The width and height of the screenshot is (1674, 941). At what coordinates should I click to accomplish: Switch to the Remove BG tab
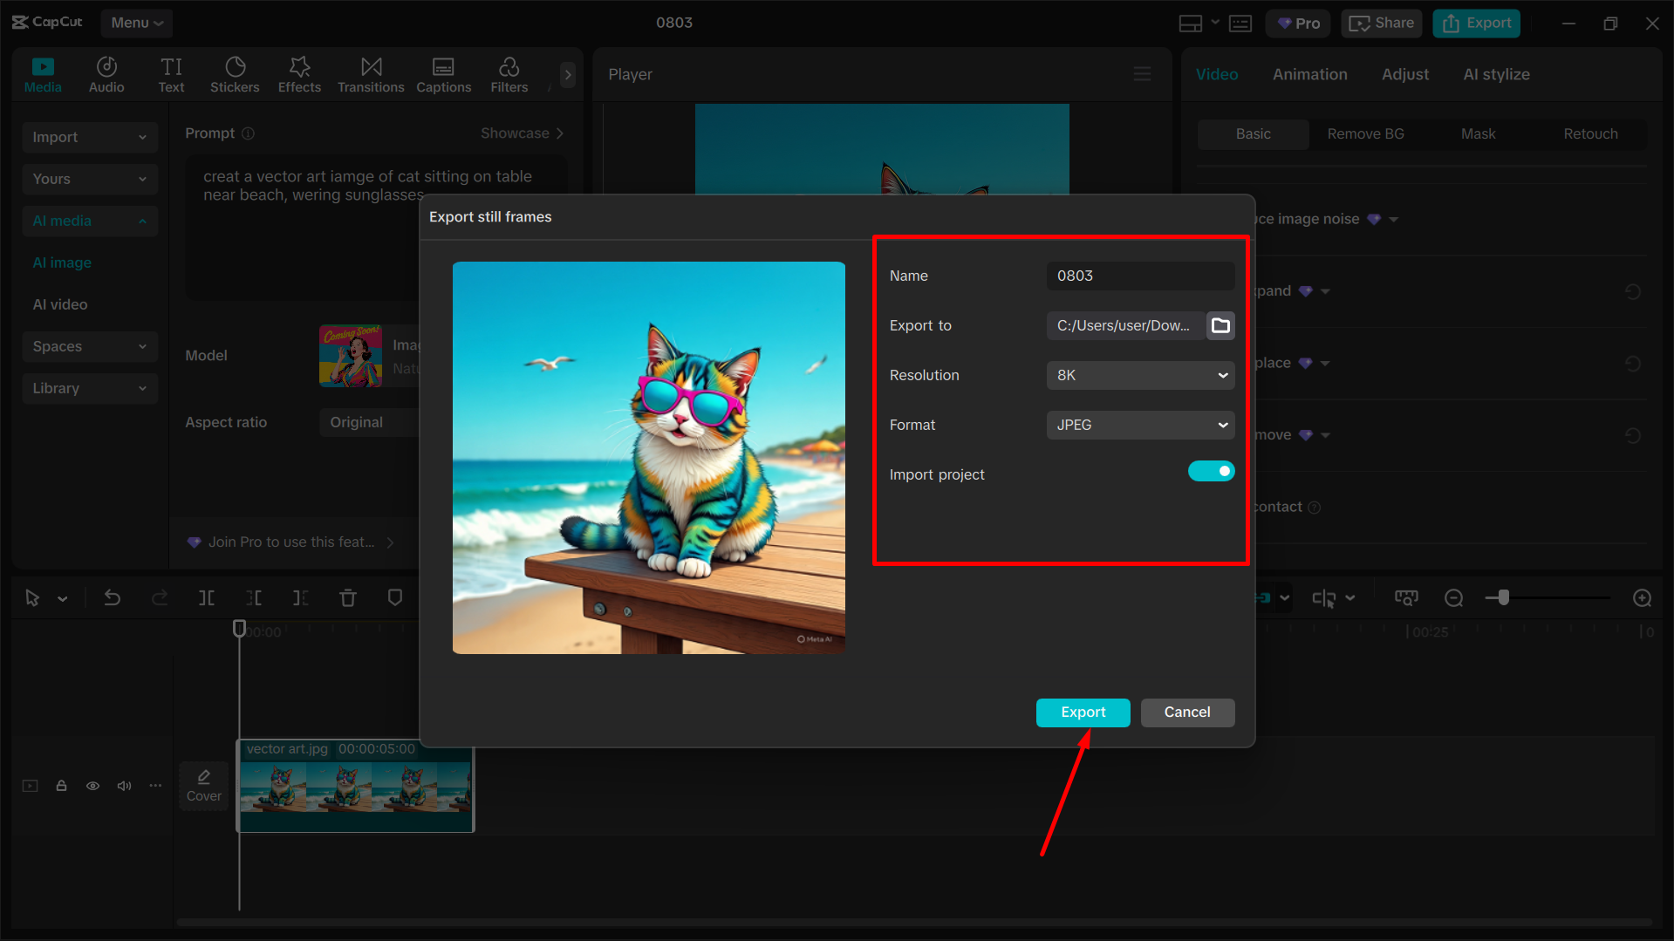(1365, 133)
